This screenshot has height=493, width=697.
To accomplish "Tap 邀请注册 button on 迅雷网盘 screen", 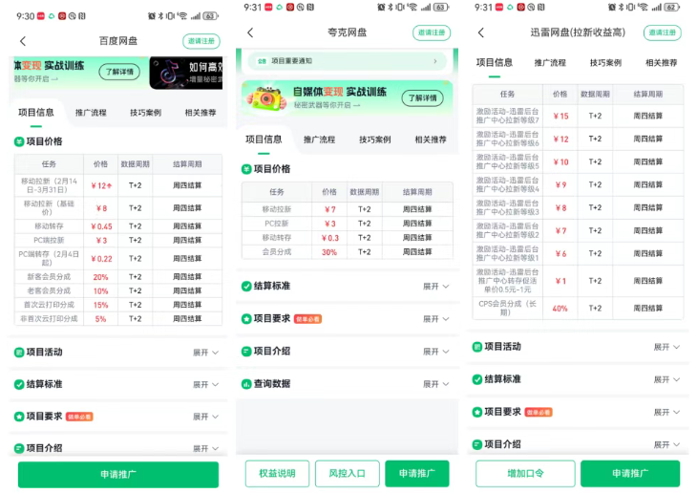I will [x=663, y=32].
